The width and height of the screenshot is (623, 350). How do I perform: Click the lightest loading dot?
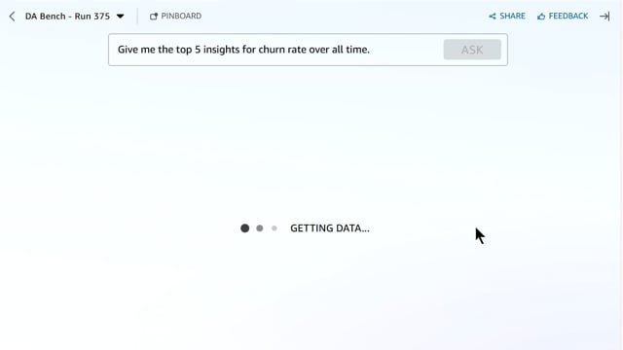click(275, 228)
